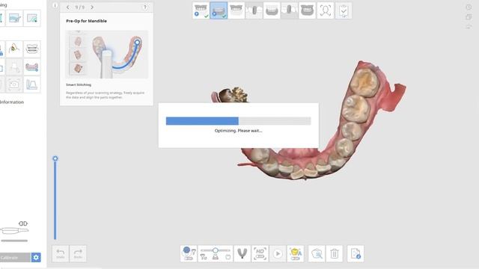The height and width of the screenshot is (269, 479).
Task: Click the image export tool in left panel
Action: 32,18
